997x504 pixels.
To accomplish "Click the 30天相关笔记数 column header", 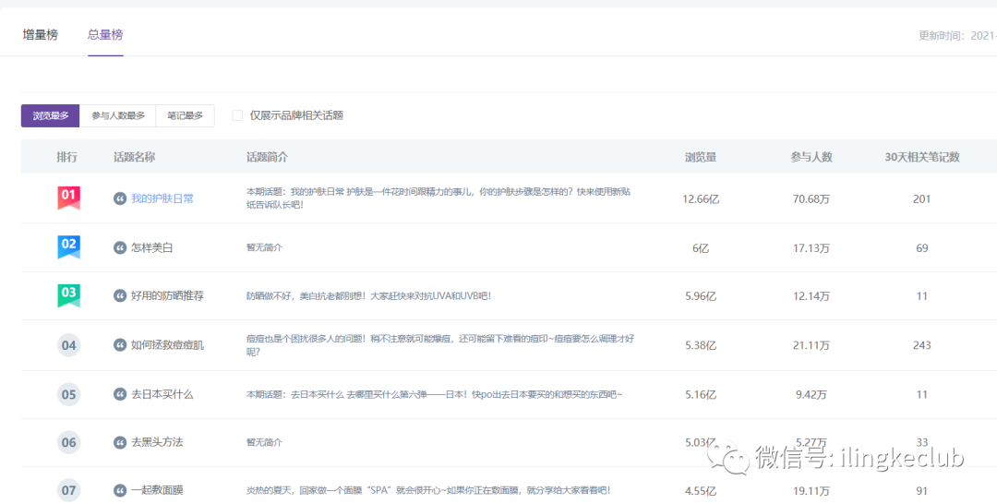I will click(922, 157).
